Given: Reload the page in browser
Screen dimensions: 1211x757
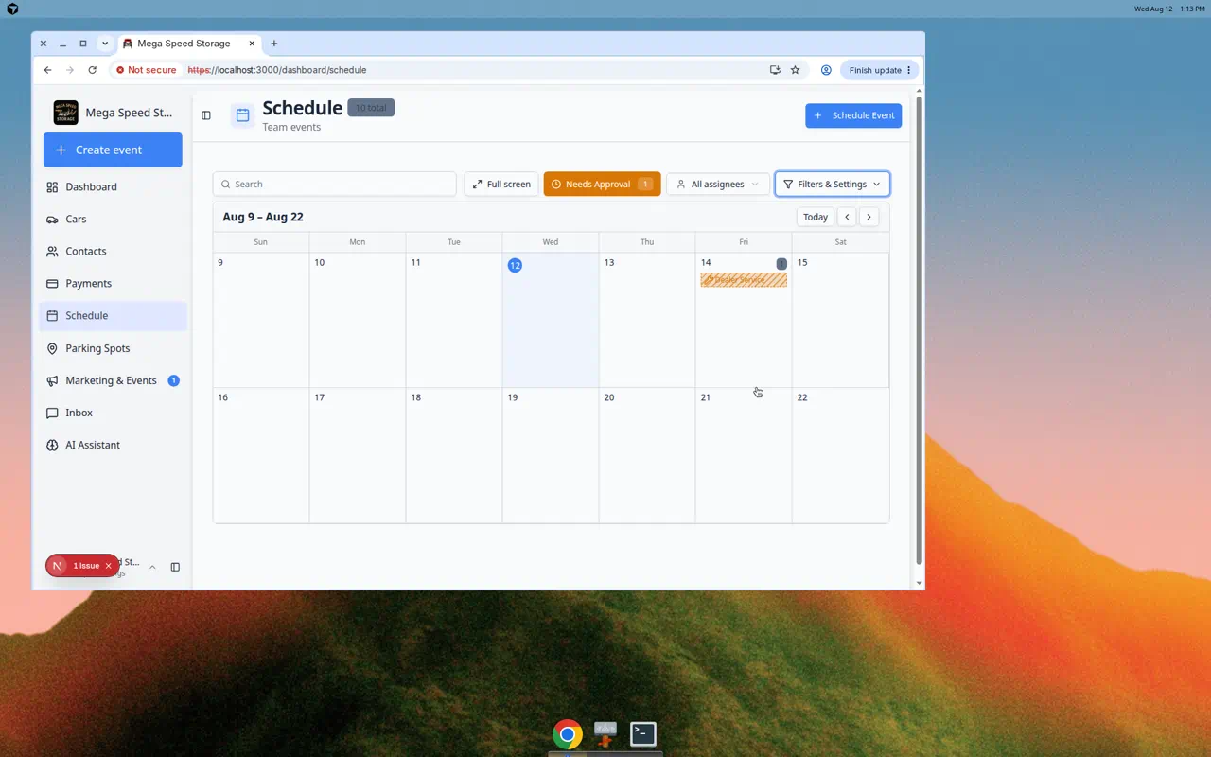Looking at the screenshot, I should point(92,70).
